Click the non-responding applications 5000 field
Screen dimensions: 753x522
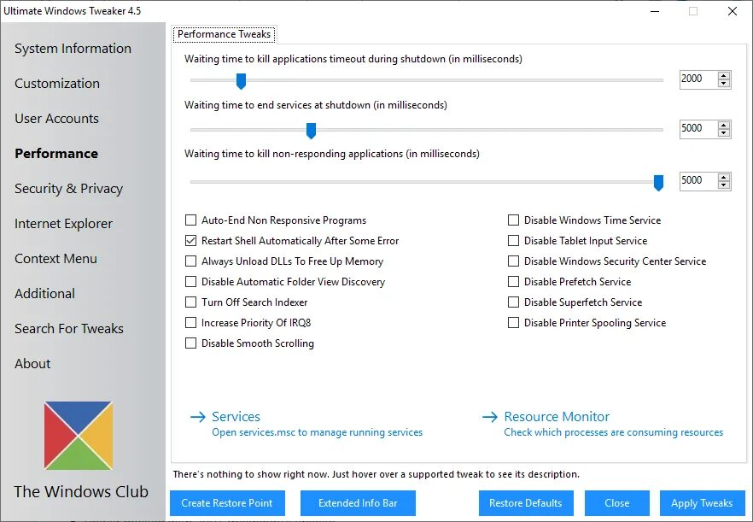[698, 181]
